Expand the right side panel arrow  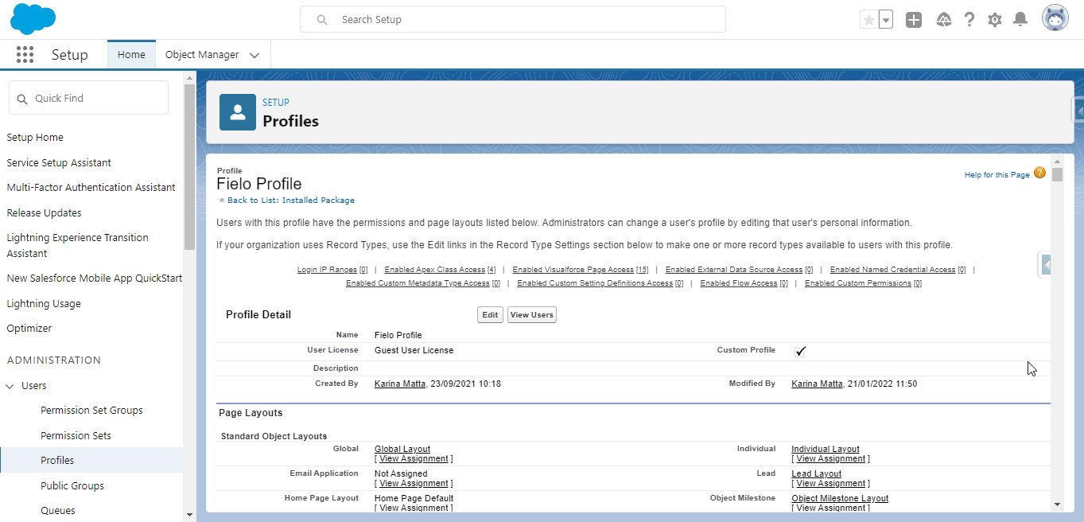[1046, 264]
